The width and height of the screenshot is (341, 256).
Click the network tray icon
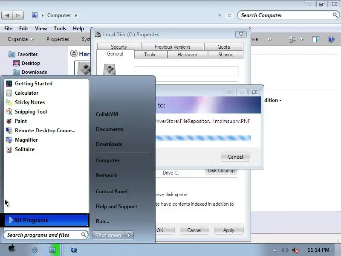(285, 250)
